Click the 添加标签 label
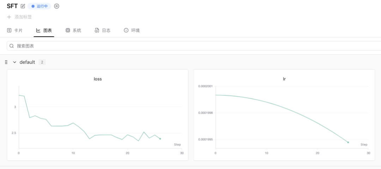 click(x=23, y=17)
